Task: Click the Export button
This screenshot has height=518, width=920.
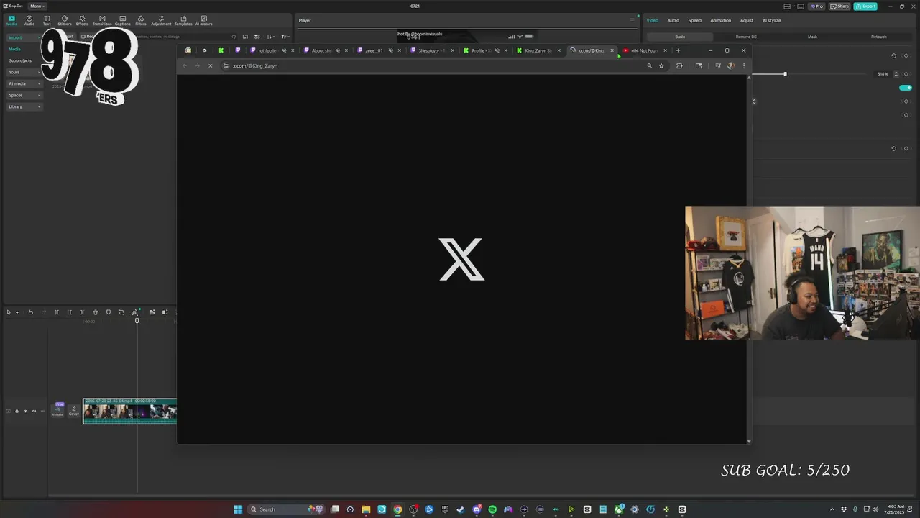Action: tap(865, 6)
